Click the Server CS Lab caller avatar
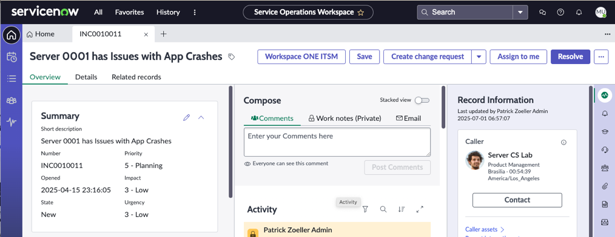615x237 pixels. click(x=475, y=160)
